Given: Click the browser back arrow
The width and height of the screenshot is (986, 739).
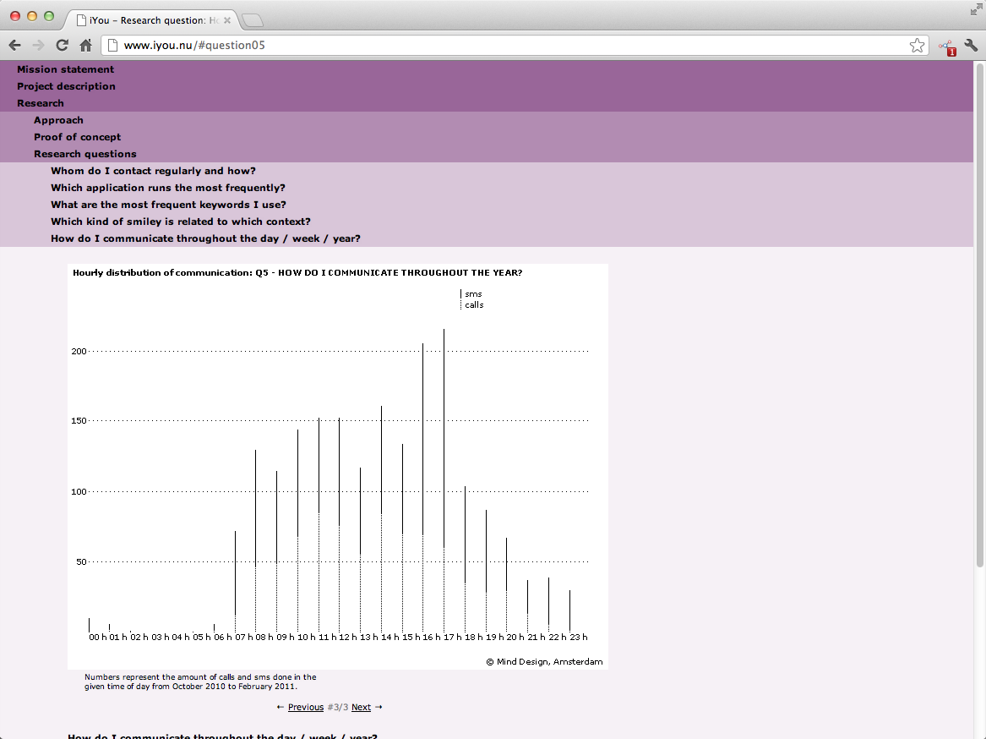Looking at the screenshot, I should pos(14,46).
